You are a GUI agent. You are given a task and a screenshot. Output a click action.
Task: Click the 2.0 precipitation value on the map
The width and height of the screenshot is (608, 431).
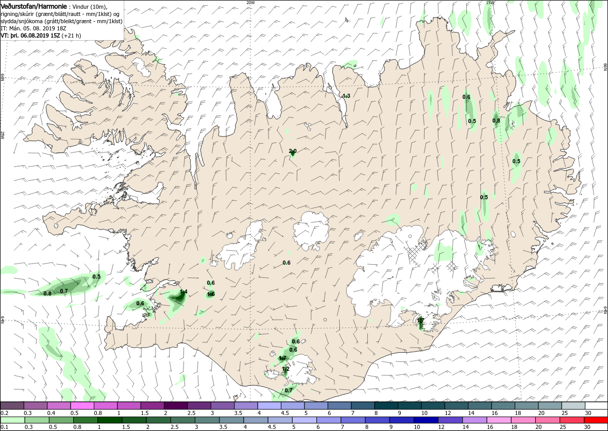(293, 151)
